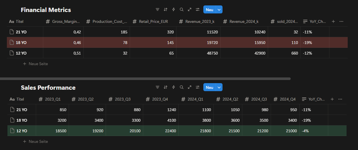Search within the Financial Metrics database
The height and width of the screenshot is (150, 358).
181,10
